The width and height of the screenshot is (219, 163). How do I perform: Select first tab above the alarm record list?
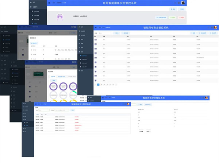(37, 114)
